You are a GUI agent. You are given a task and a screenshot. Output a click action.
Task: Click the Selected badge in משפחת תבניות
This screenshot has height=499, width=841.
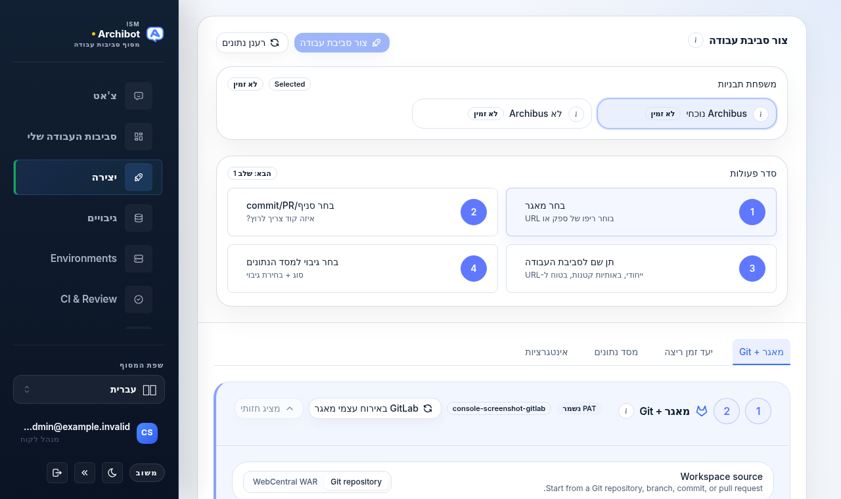click(290, 84)
